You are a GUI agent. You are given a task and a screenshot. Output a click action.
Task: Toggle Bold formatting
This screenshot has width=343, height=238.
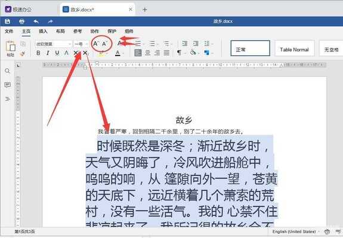[38, 53]
